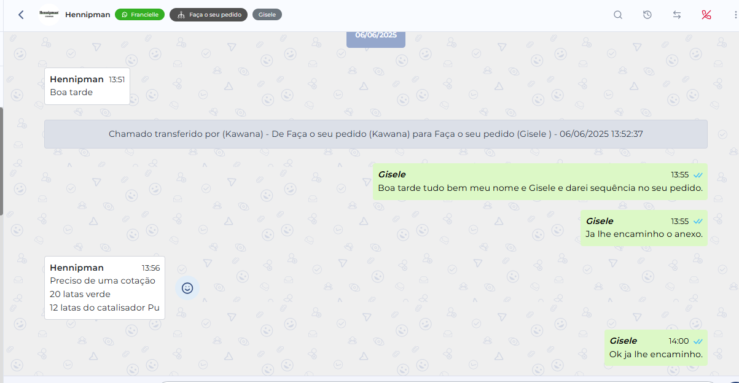
Task: Click the gray Gisele agent tag
Action: (267, 15)
